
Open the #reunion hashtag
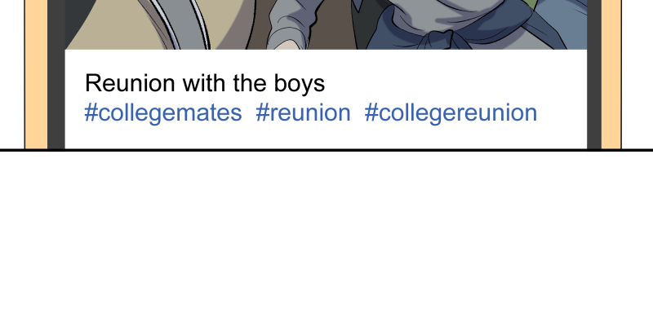[x=303, y=112]
